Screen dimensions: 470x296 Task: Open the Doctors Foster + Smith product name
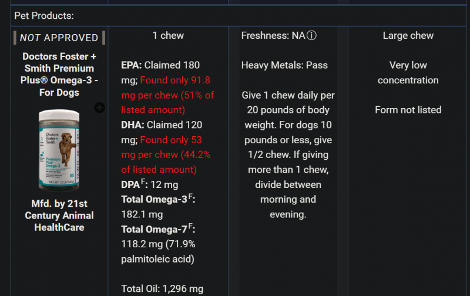(59, 74)
